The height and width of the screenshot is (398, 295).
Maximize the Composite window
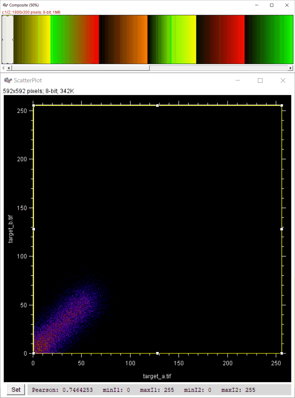pos(272,5)
